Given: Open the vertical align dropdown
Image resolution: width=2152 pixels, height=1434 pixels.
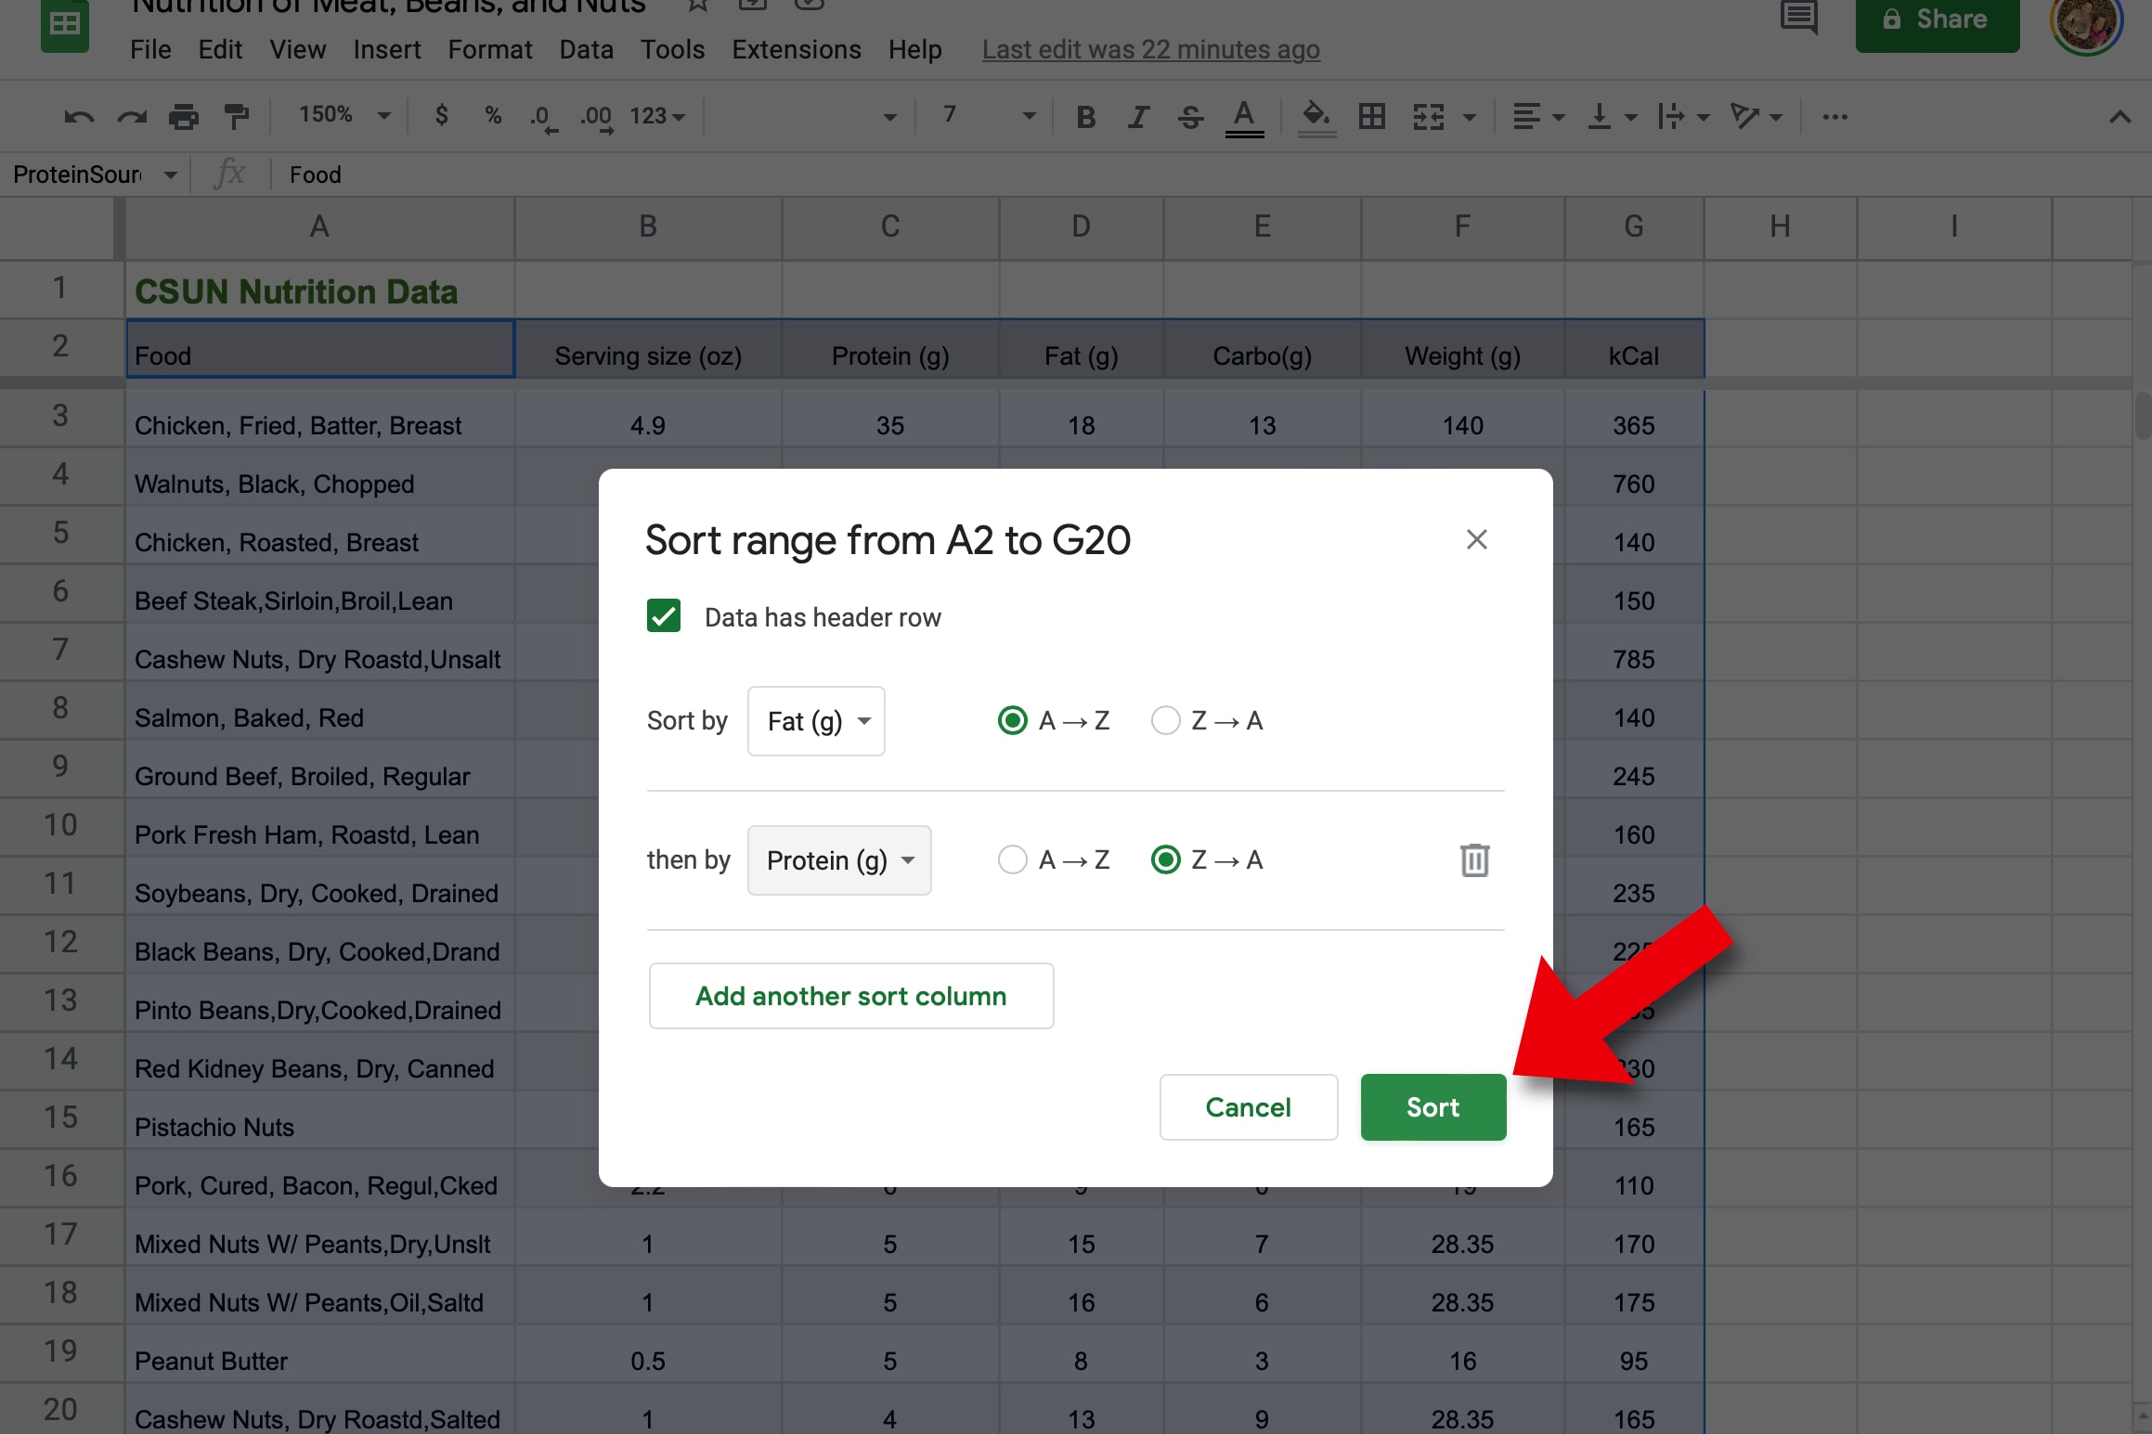Looking at the screenshot, I should pos(1612,116).
